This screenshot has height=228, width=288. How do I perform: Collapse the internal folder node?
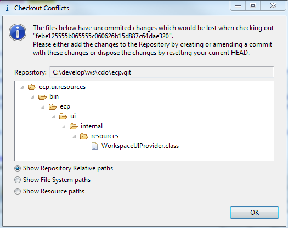click(x=64, y=127)
